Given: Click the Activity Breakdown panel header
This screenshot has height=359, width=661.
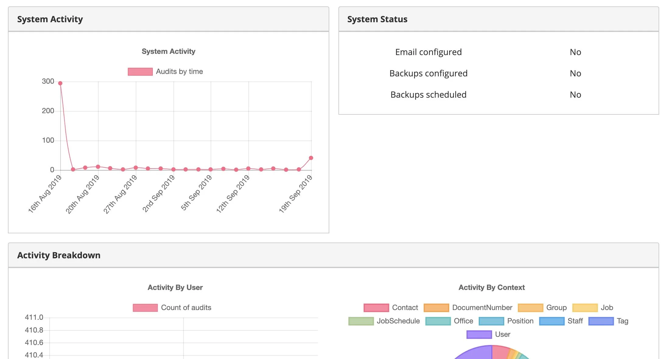Looking at the screenshot, I should 334,255.
